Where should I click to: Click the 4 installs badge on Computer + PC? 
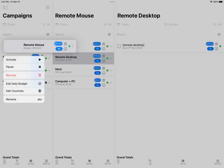click(x=97, y=85)
